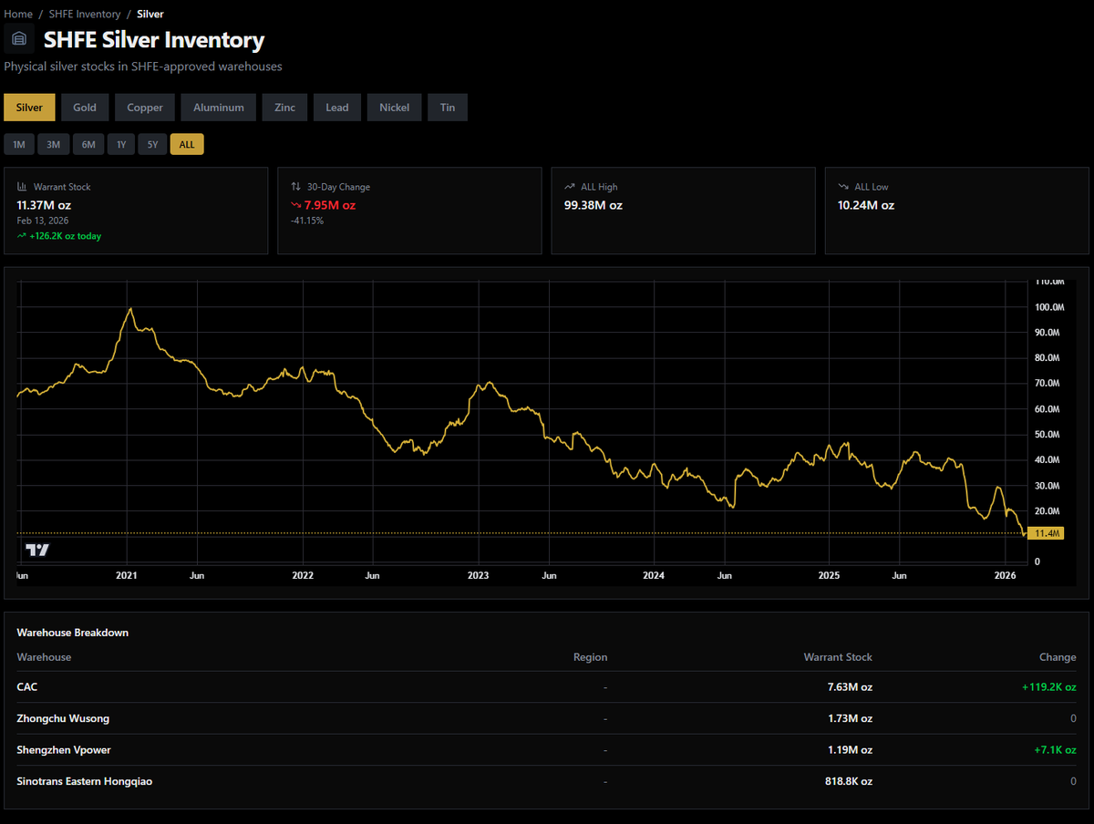Switch to the Gold metal tab
This screenshot has height=824, width=1094.
85,108
